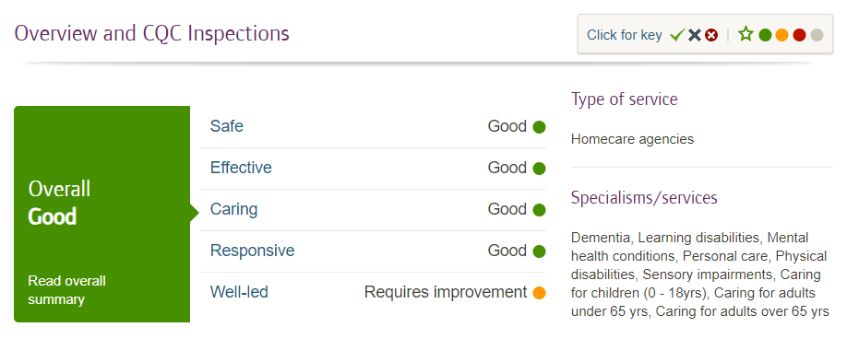Click the green dot beside Safe rating

click(539, 127)
